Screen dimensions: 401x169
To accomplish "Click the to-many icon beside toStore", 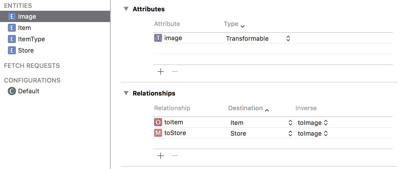I will 158,133.
